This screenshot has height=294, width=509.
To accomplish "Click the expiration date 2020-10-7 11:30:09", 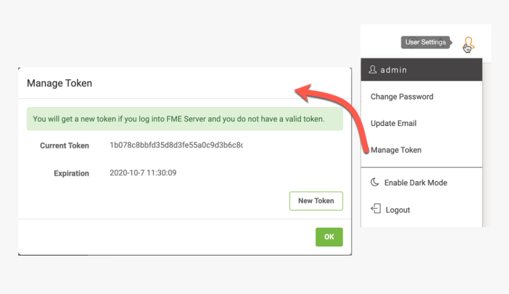I will point(143,173).
